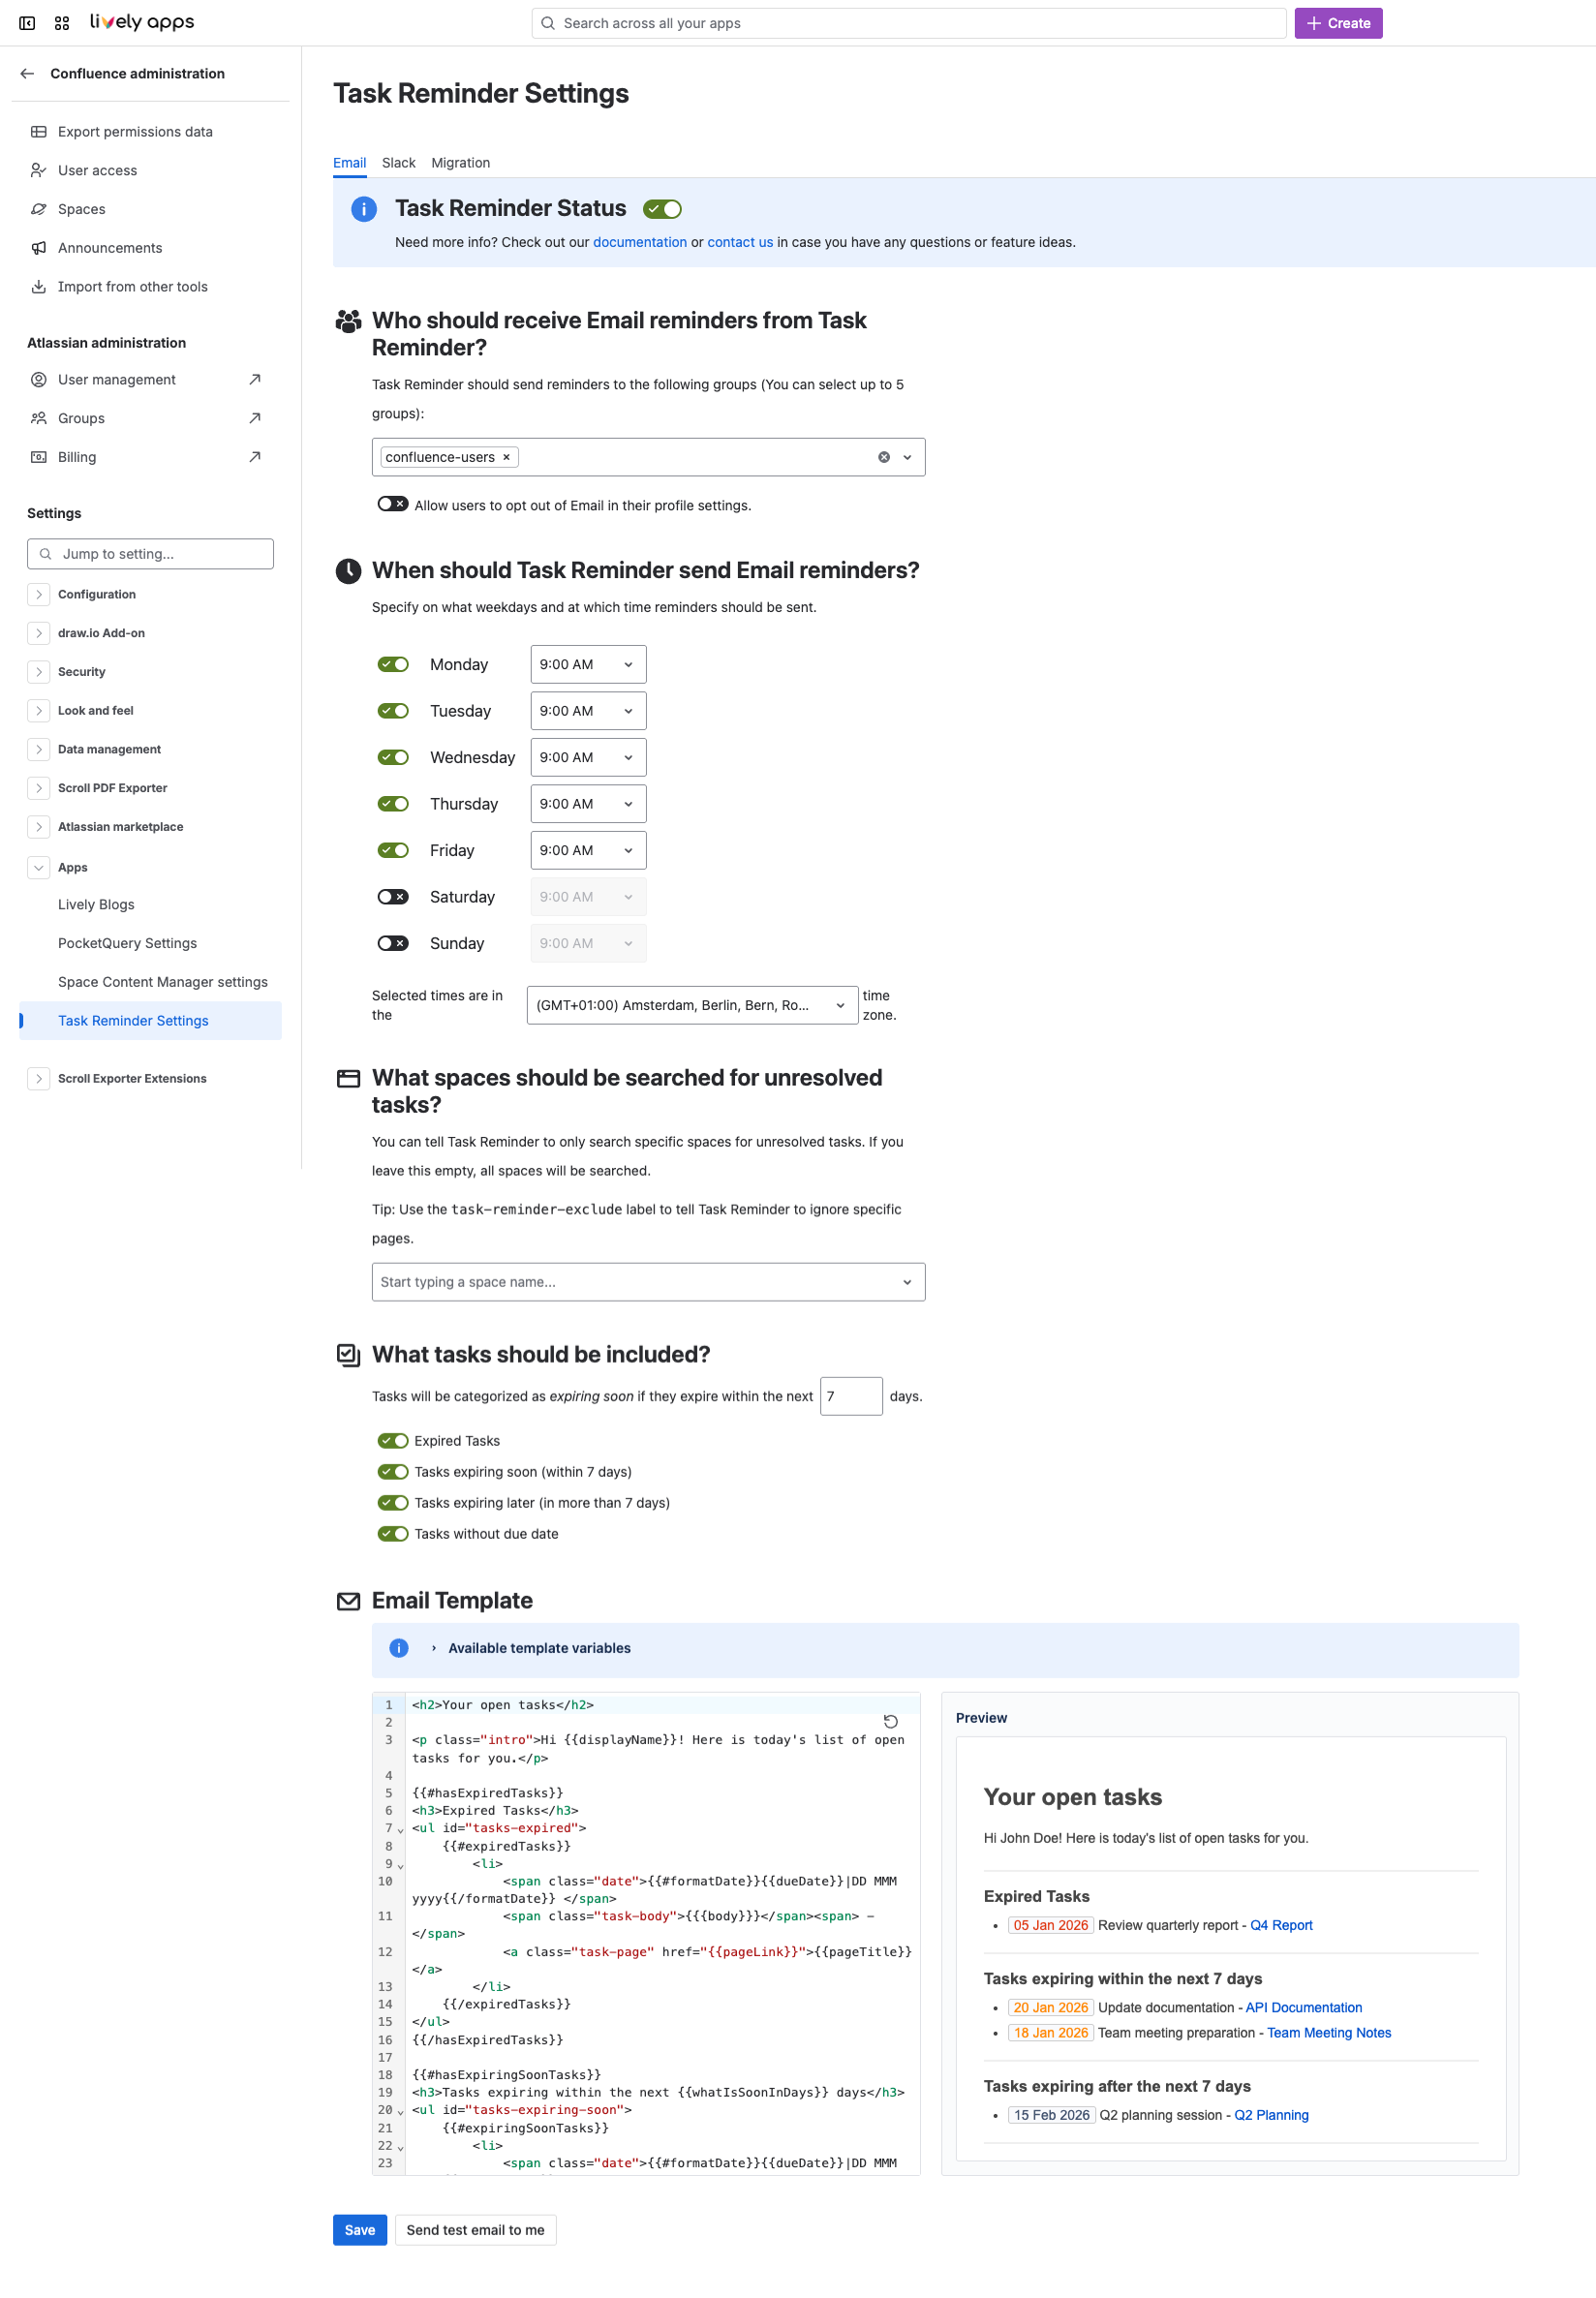Image resolution: width=1596 pixels, height=2298 pixels.
Task: Expand the Security settings section
Action: (39, 671)
